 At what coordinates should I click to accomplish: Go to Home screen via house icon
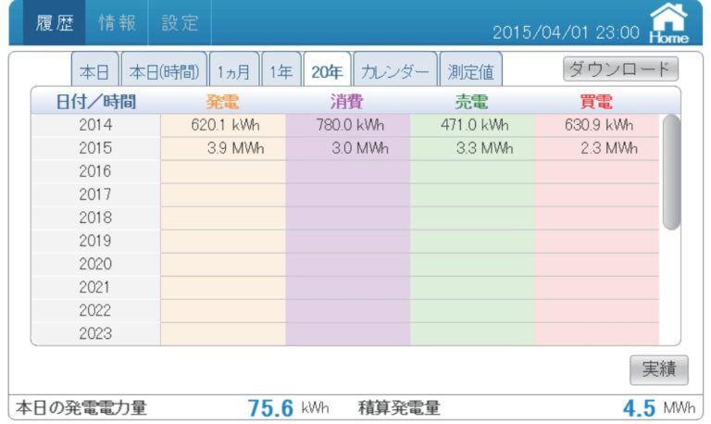(x=669, y=23)
